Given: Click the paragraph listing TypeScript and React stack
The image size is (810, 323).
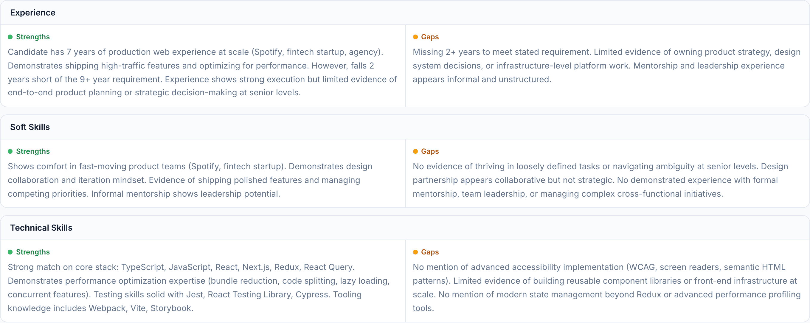Looking at the screenshot, I should [x=199, y=288].
